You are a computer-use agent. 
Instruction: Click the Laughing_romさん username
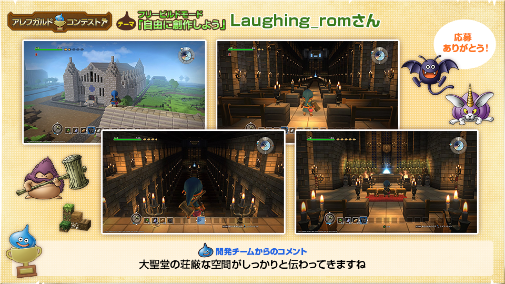click(x=305, y=21)
